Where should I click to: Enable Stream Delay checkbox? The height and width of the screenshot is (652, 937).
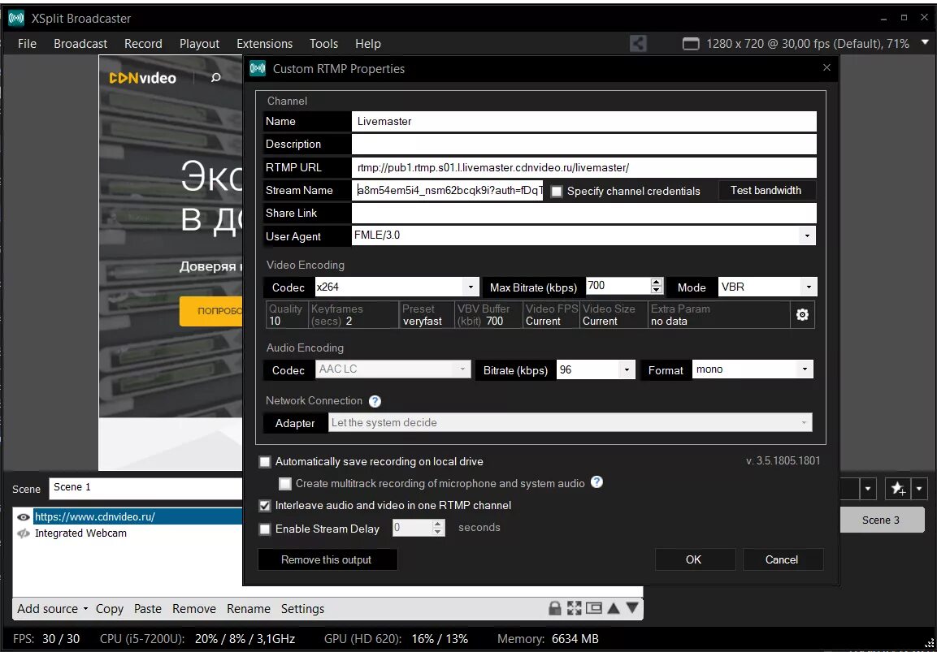[x=265, y=529]
